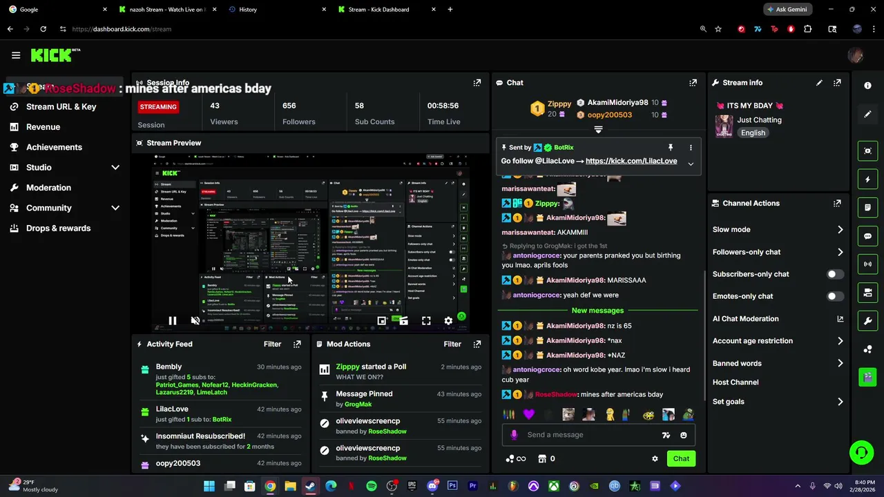Click Host Channel action
Viewport: 884px width, 497px height.
pos(736,382)
